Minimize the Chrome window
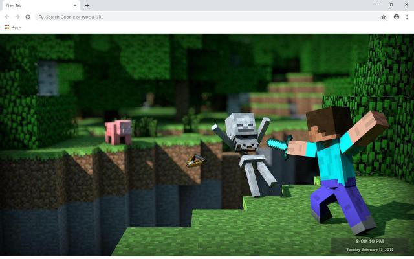 (376, 5)
